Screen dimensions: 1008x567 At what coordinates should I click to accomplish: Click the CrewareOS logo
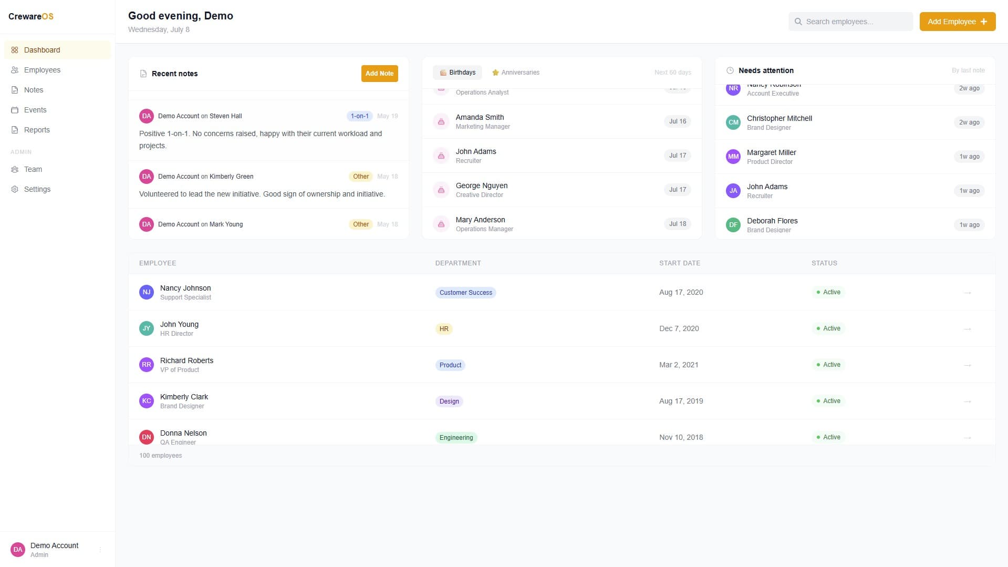(31, 16)
